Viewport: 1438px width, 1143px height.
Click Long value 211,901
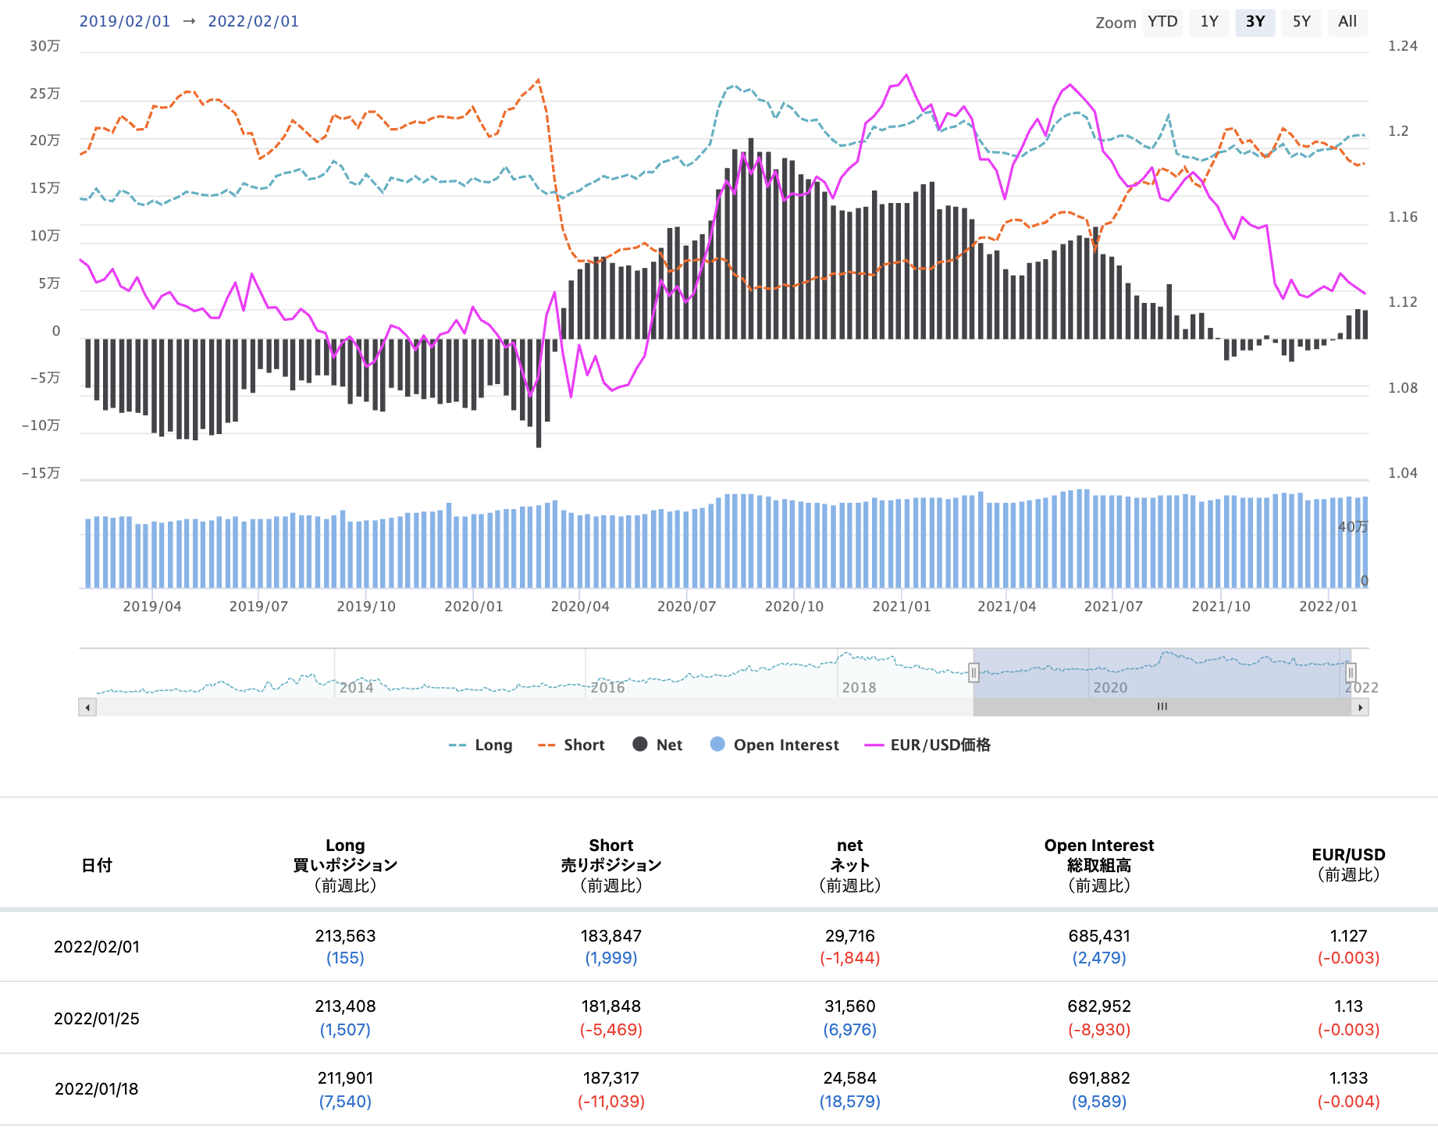click(x=345, y=1078)
